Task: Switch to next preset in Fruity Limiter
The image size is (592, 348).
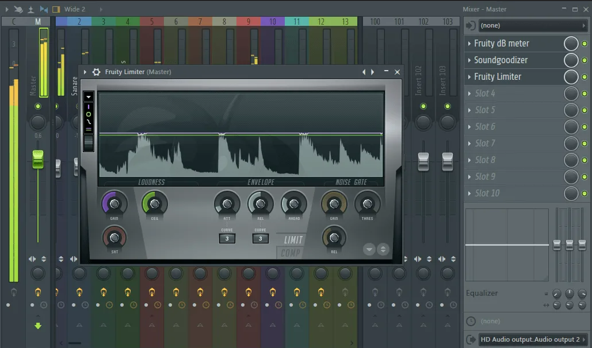Action: (373, 72)
